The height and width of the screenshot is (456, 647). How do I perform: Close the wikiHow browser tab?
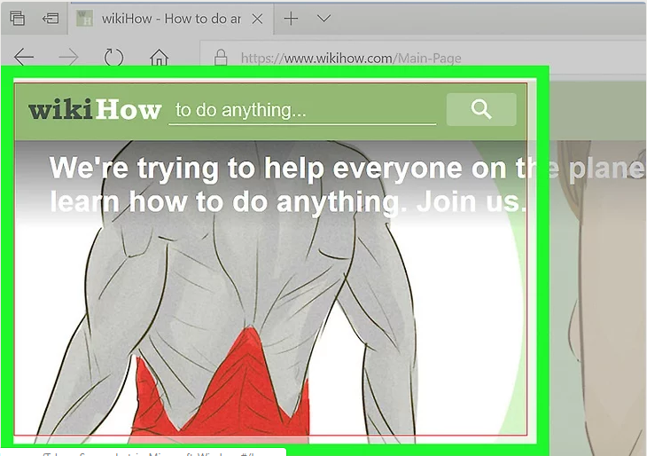[258, 19]
